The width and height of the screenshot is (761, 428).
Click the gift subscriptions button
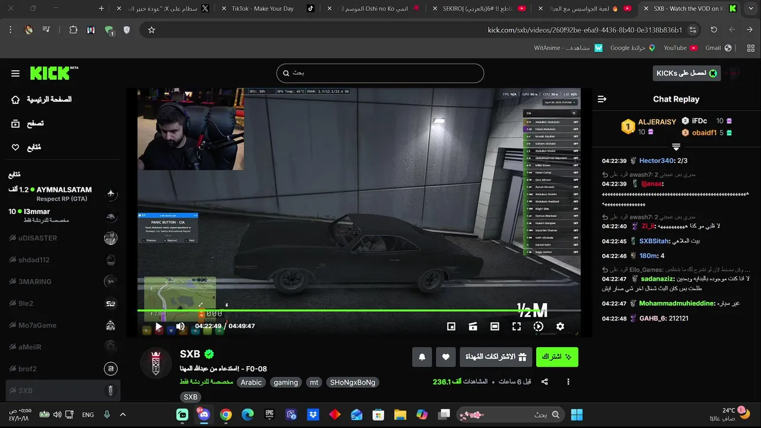tap(496, 357)
